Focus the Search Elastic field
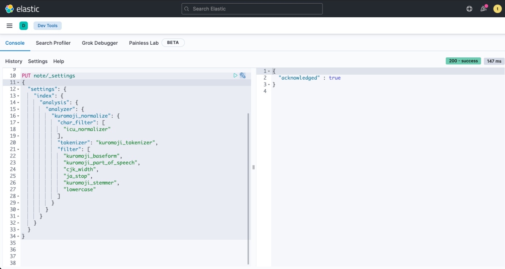 tap(252, 9)
